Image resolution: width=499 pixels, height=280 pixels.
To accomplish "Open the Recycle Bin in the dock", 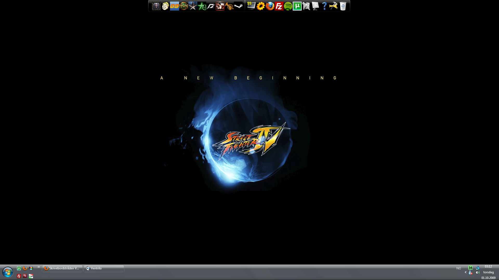I will coord(343,6).
